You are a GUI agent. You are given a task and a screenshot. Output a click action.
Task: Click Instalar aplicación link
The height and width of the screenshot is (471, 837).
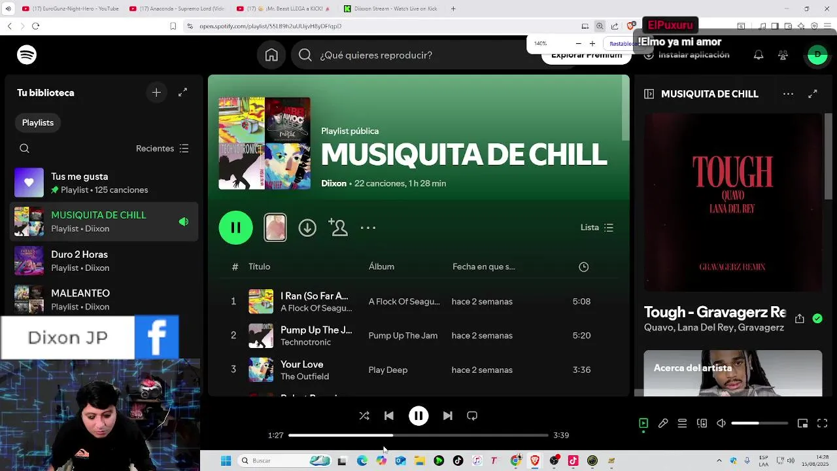click(687, 55)
